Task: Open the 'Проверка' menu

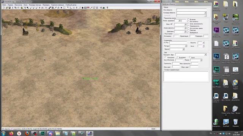Action: (x=46, y=5)
